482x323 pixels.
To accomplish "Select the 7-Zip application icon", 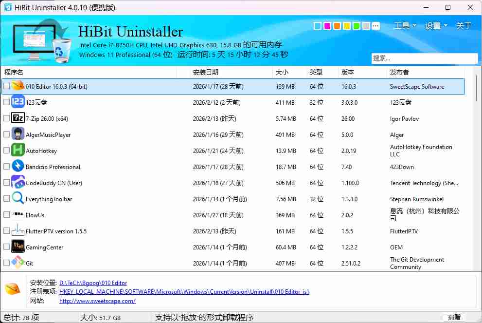I will coord(18,118).
